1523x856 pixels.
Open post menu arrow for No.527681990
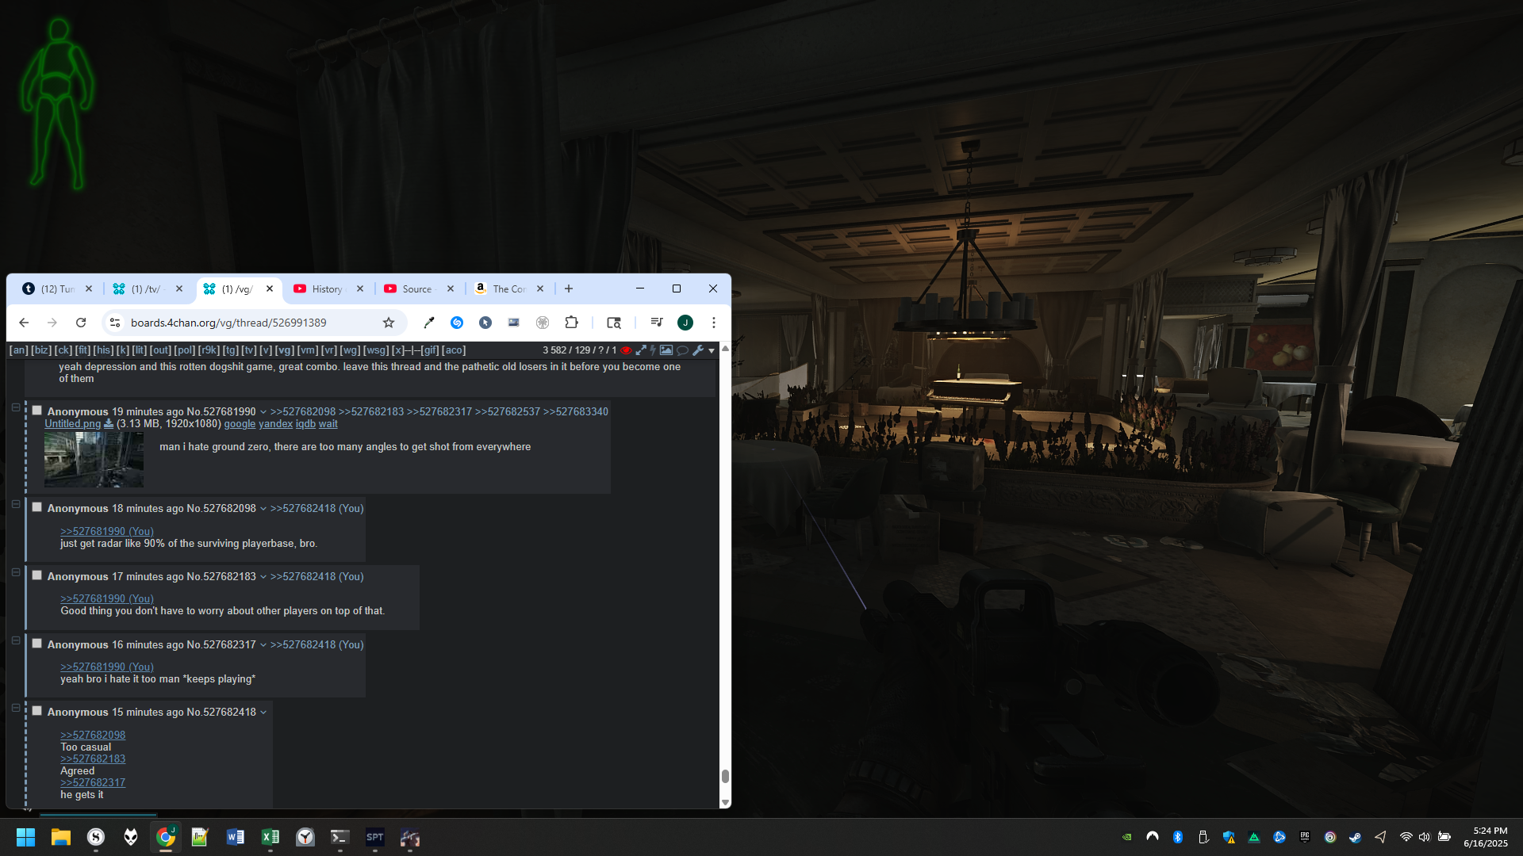pyautogui.click(x=263, y=412)
